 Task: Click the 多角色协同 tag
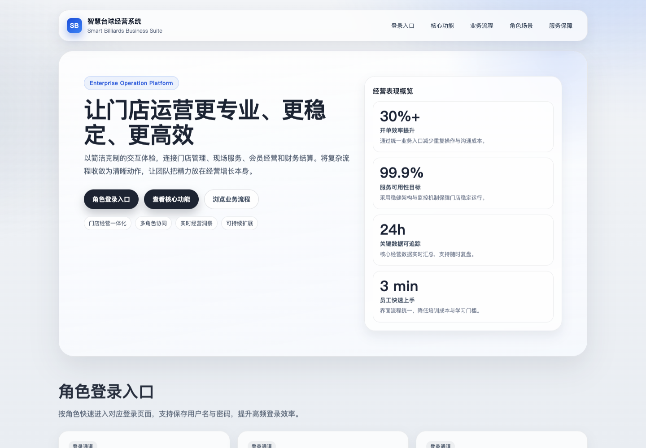tap(153, 224)
